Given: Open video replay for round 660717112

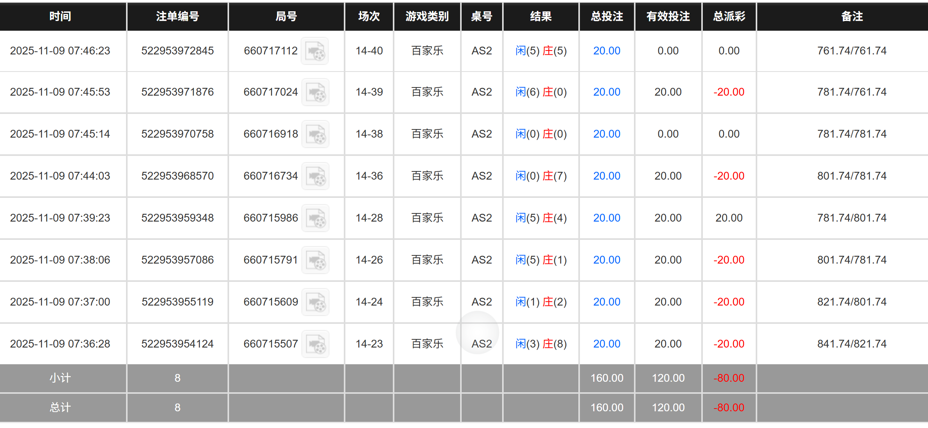Looking at the screenshot, I should (x=315, y=51).
